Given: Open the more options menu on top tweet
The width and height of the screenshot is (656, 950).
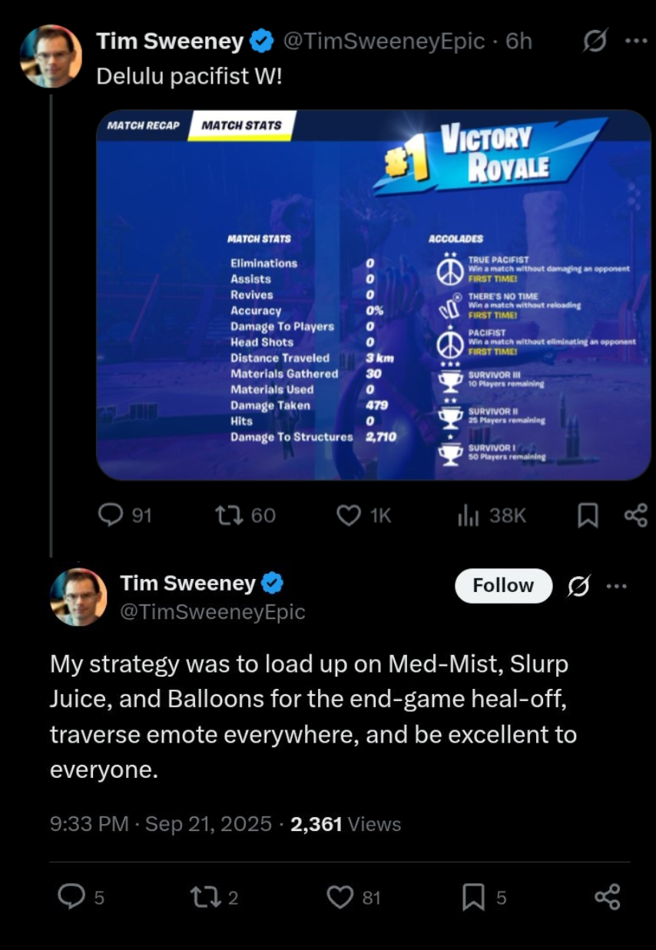Looking at the screenshot, I should [x=637, y=41].
